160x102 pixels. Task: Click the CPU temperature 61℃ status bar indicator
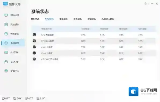tap(6, 98)
